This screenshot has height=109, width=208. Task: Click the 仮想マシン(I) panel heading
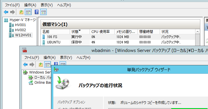[x=55, y=24]
